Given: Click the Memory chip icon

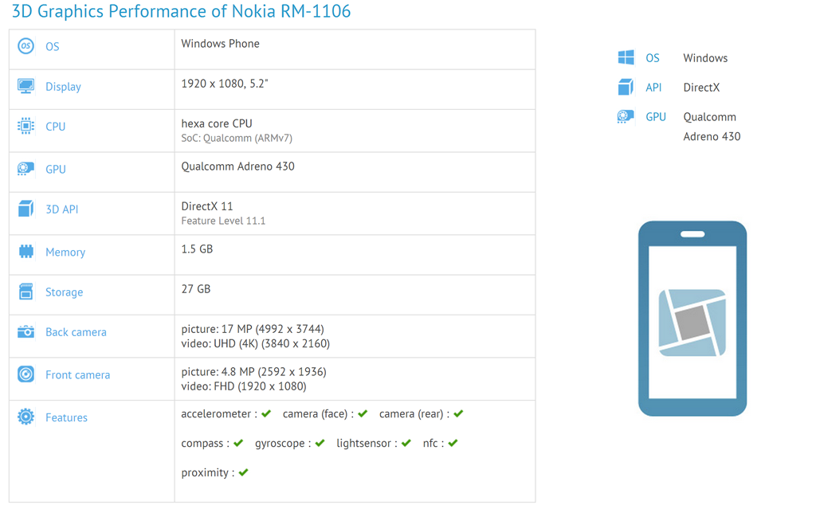Looking at the screenshot, I should tap(25, 252).
